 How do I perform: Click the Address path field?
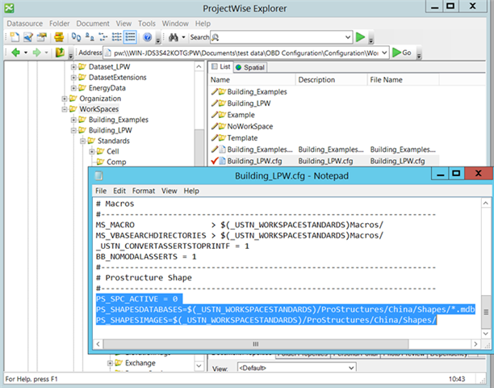click(246, 53)
